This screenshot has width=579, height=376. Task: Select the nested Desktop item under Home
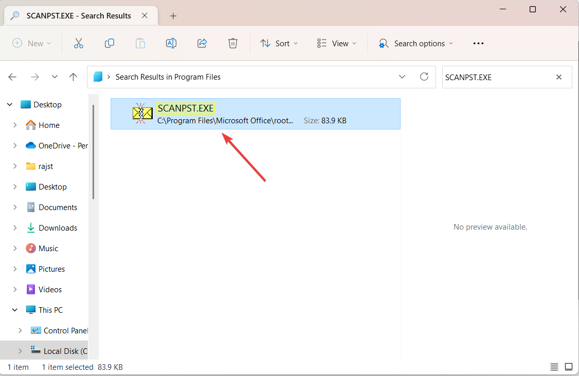[53, 186]
